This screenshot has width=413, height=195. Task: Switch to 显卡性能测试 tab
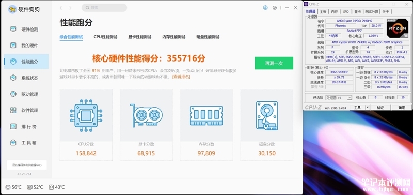pyautogui.click(x=139, y=37)
